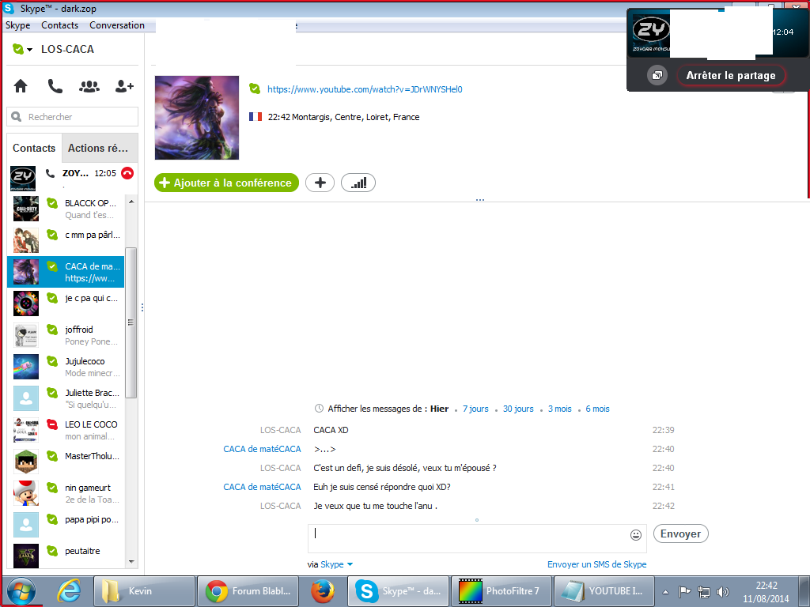Screen dimensions: 810x607
Task: Select the CACA de ma contact
Action: 66,272
